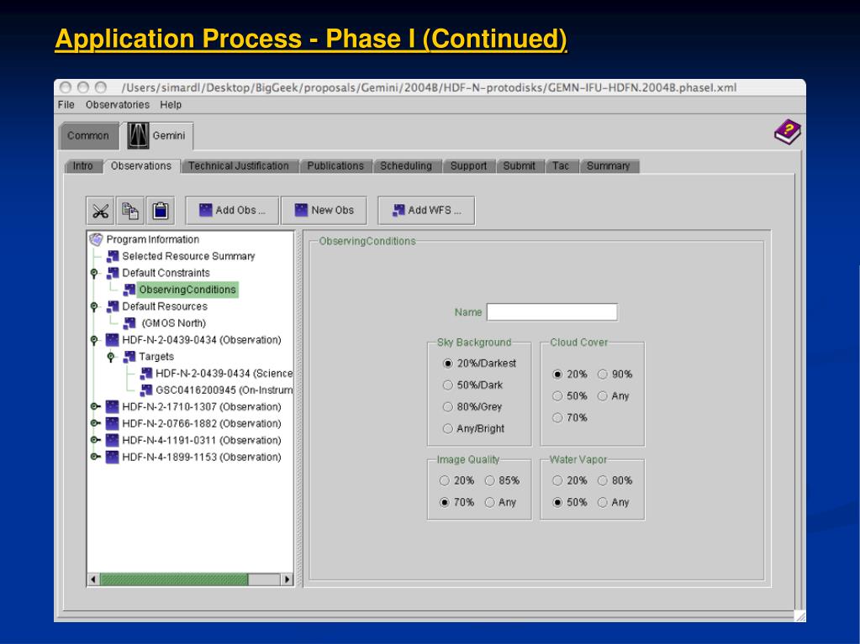Open the Tac tab
Image resolution: width=860 pixels, height=644 pixels.
561,166
